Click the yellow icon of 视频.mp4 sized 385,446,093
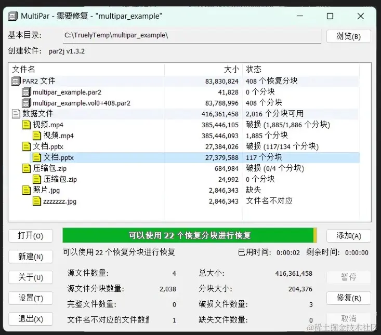This screenshot has width=381, height=335. coord(37,136)
